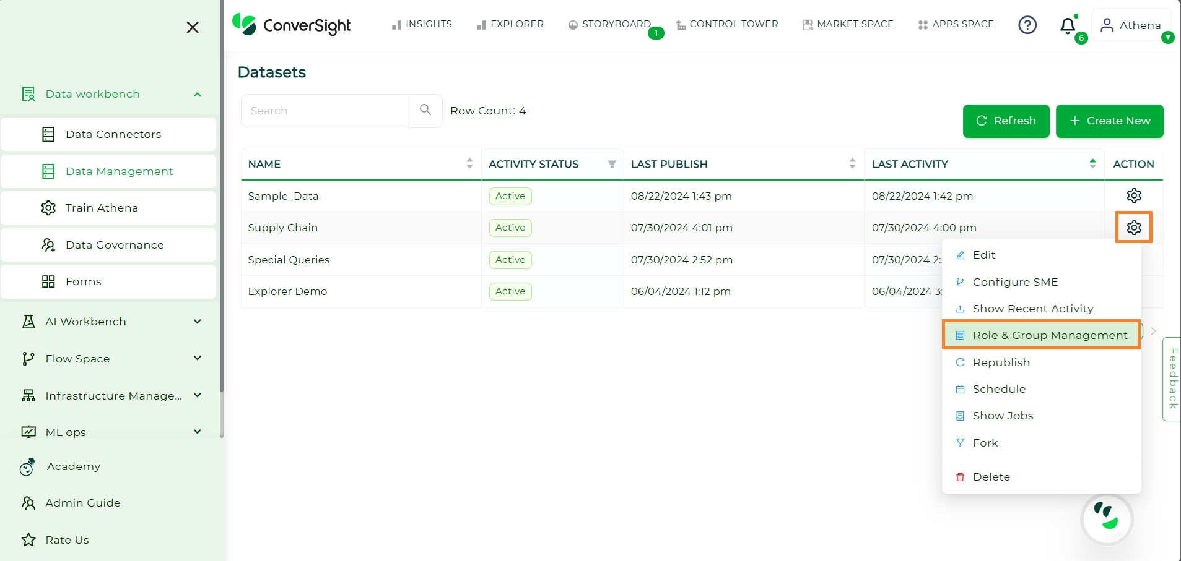Open the Feedback side tab

[x=1172, y=379]
